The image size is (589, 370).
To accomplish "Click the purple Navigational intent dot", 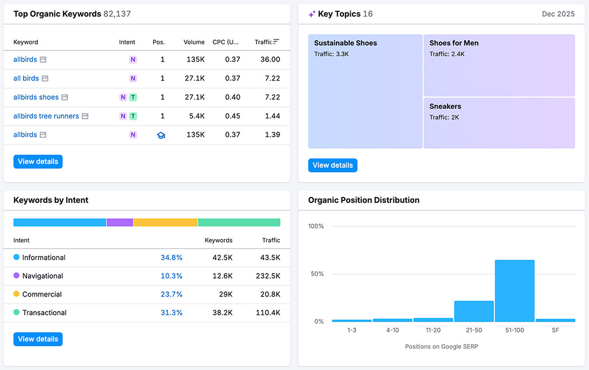I will pyautogui.click(x=17, y=276).
